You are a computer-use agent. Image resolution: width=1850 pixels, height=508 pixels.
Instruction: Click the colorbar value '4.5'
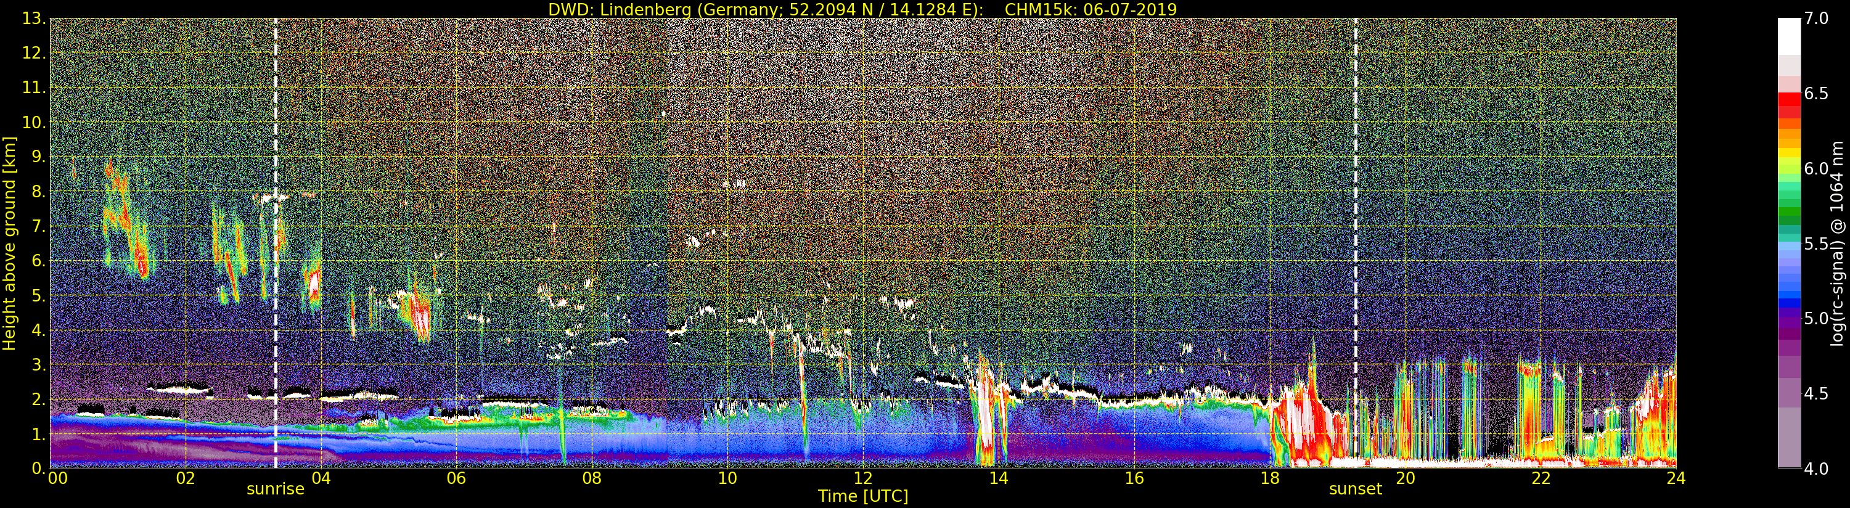1816,393
